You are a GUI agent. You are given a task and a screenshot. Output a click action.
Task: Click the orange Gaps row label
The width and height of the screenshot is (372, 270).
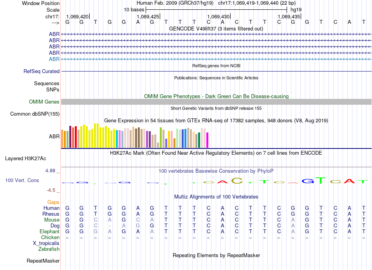[x=53, y=202]
